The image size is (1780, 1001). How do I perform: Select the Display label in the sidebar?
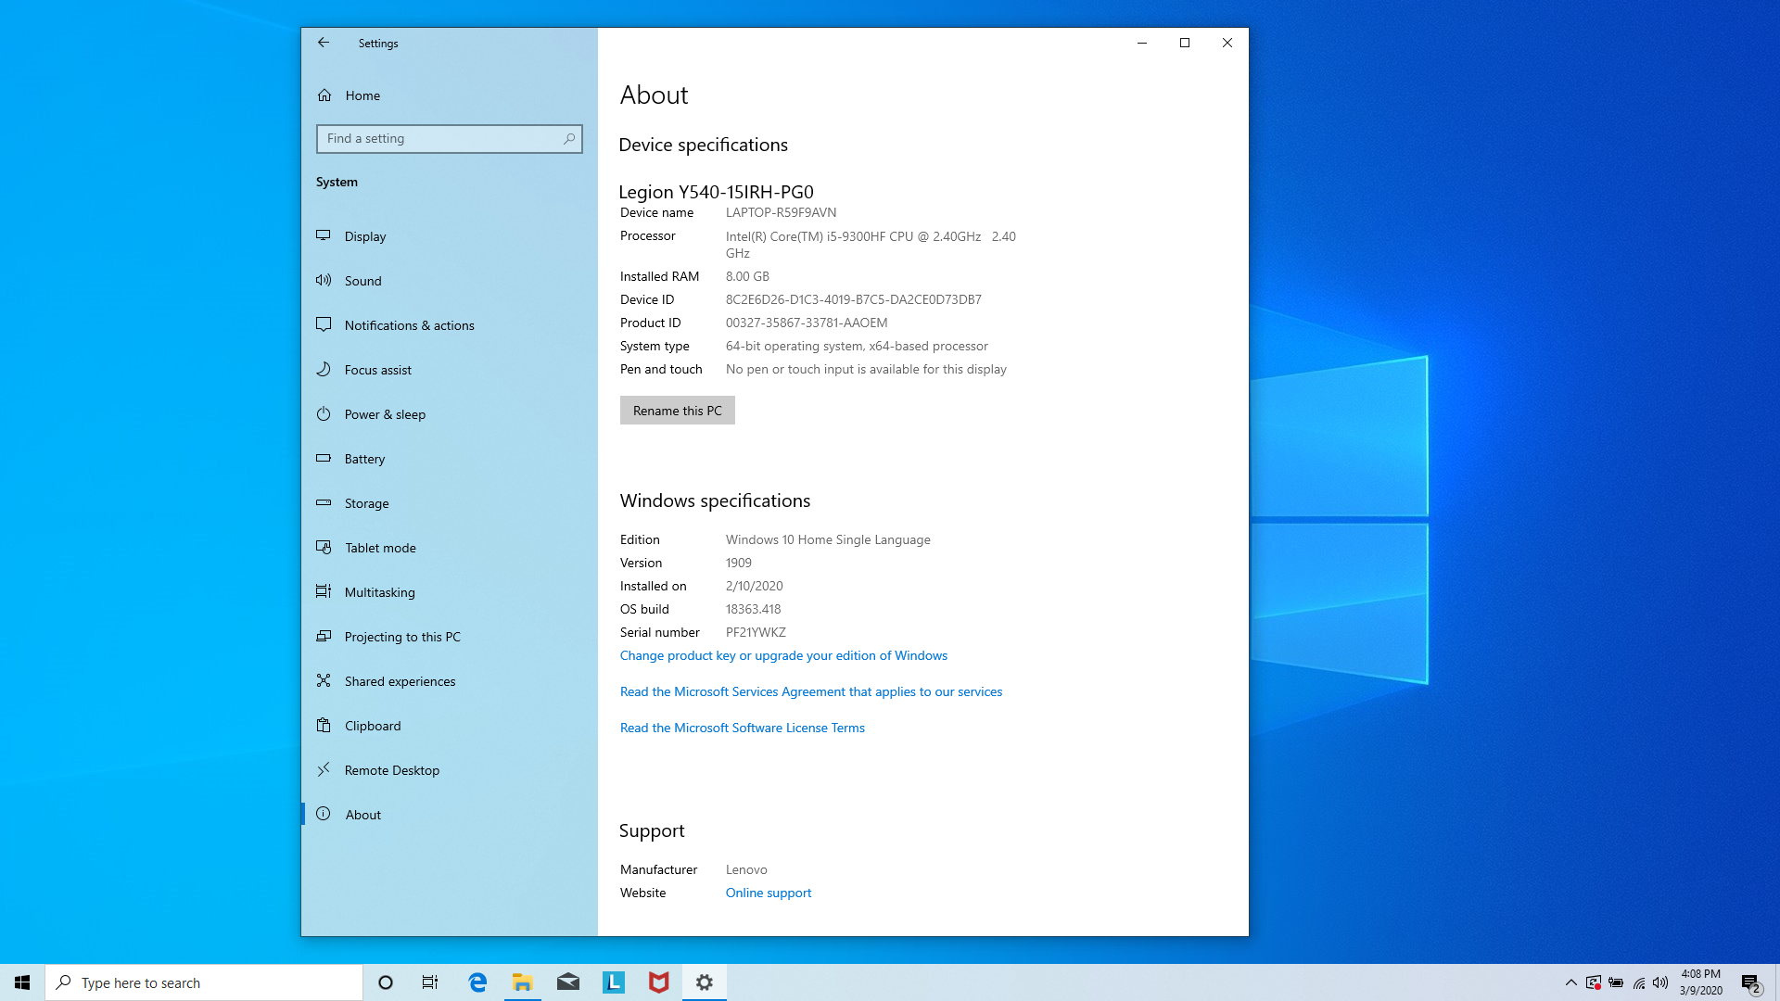tap(365, 236)
